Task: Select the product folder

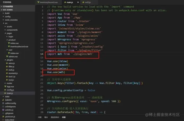Action: [x=12, y=40]
